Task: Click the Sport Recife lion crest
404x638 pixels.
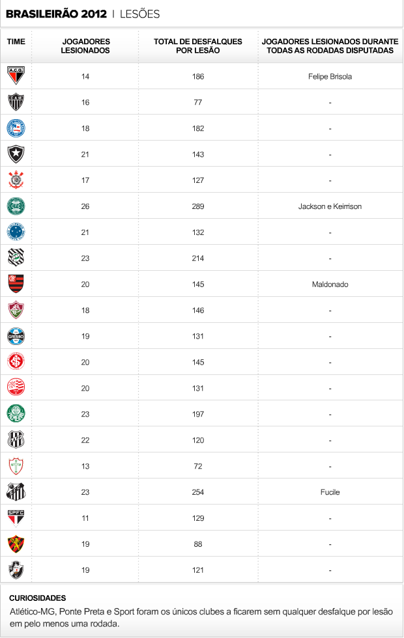Action: click(x=16, y=544)
